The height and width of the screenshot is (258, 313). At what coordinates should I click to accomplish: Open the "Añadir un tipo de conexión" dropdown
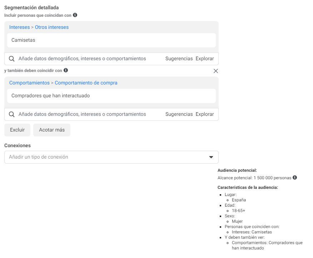[111, 157]
